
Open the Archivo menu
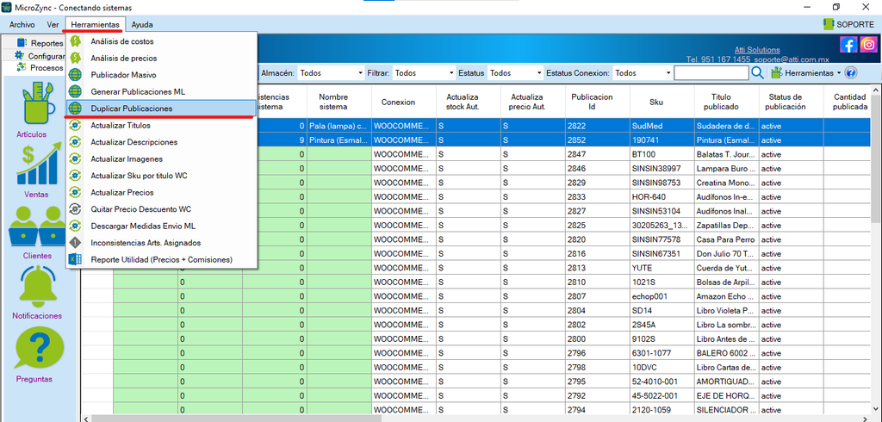tap(22, 25)
